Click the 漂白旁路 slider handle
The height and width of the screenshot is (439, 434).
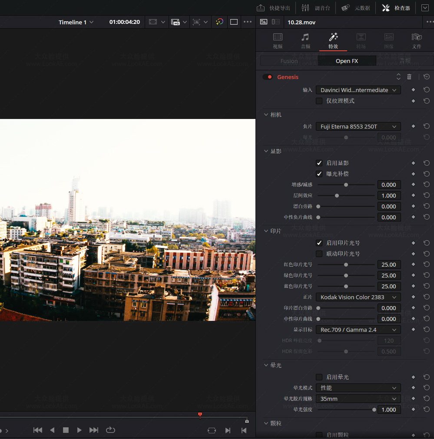(318, 207)
